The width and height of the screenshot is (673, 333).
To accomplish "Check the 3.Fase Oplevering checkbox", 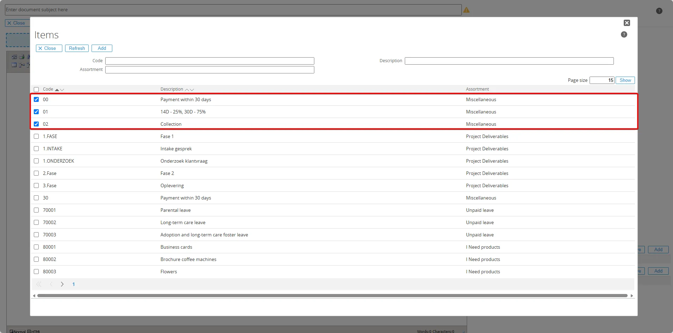I will click(36, 185).
